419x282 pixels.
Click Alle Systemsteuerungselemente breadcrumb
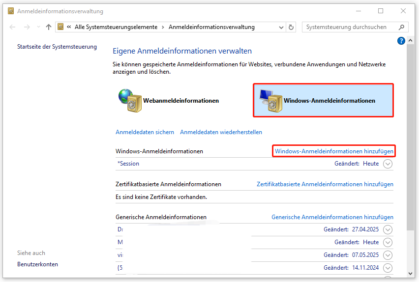coord(116,27)
